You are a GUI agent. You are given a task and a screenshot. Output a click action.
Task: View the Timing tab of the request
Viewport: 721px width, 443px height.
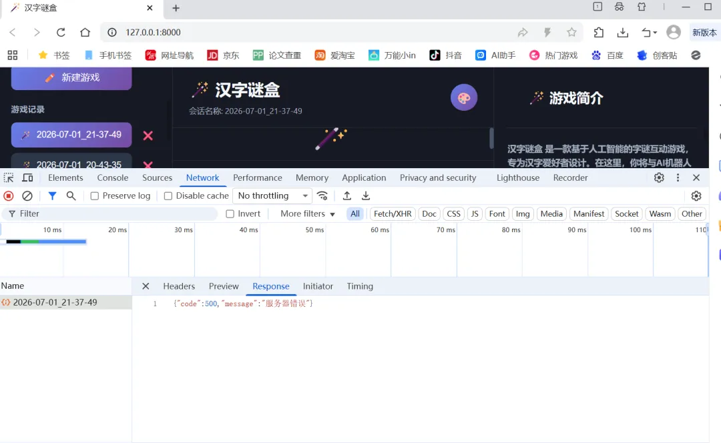(x=360, y=286)
